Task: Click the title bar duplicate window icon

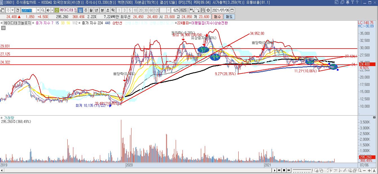Action: [x=342, y=2]
